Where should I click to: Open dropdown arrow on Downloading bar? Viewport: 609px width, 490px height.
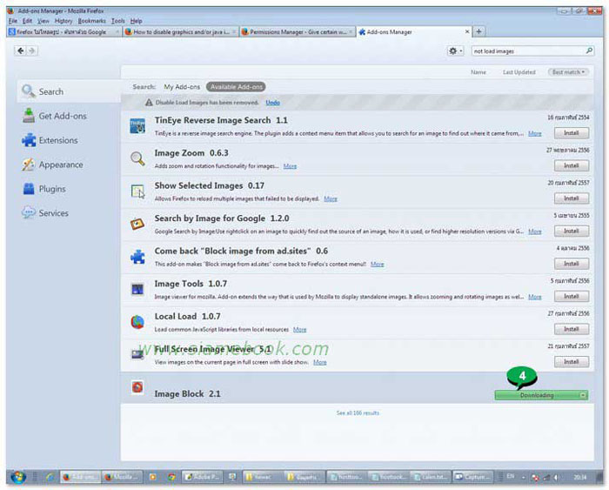[583, 395]
